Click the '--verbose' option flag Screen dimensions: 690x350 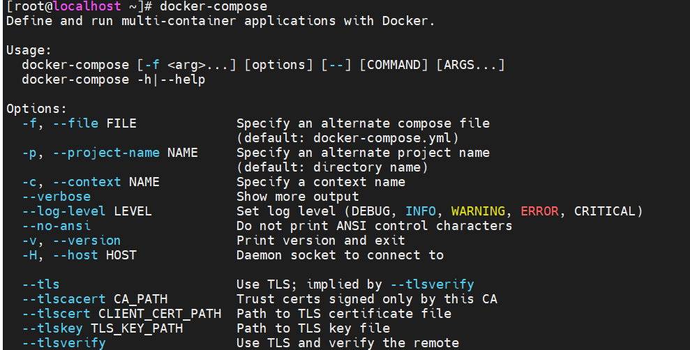[57, 197]
